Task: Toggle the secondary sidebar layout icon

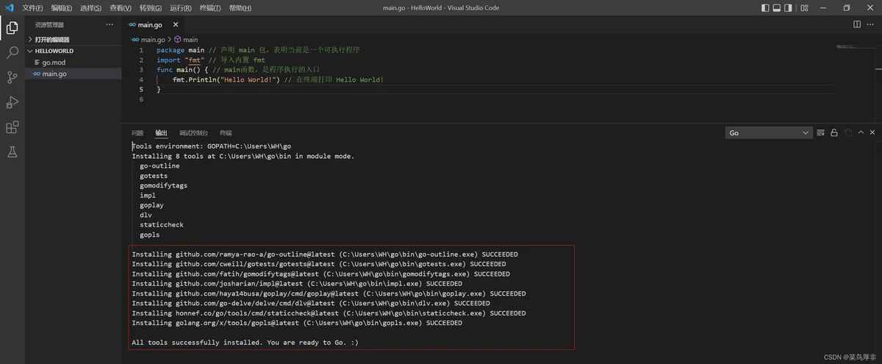Action: pos(789,7)
